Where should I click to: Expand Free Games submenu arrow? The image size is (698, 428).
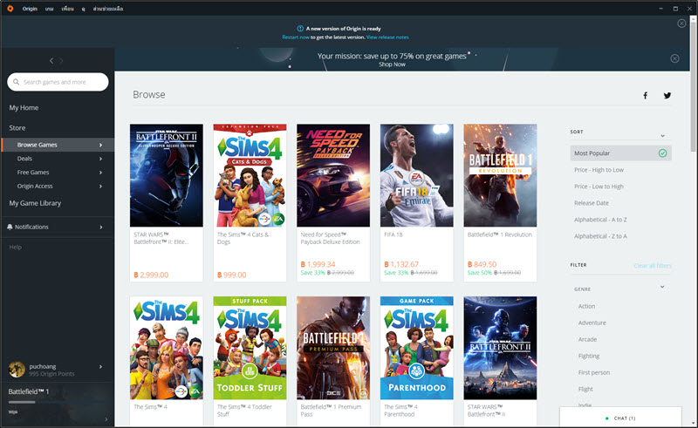[x=100, y=173]
